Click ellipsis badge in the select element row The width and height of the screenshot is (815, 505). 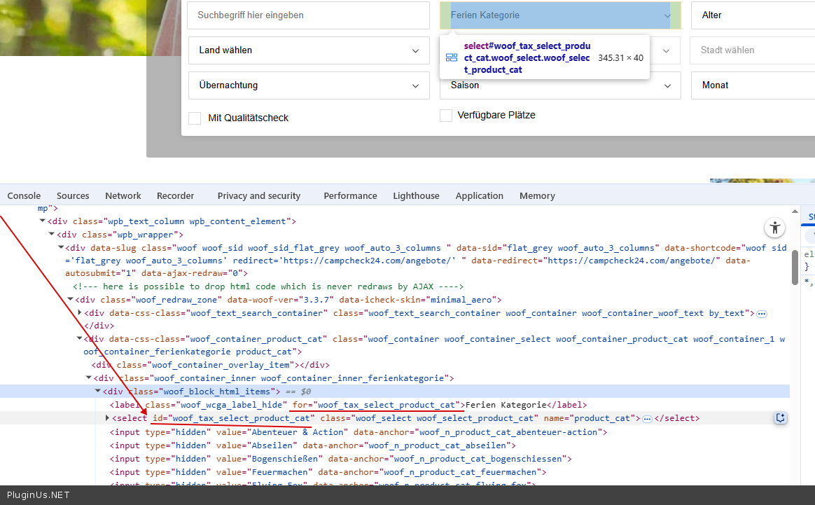tap(647, 419)
